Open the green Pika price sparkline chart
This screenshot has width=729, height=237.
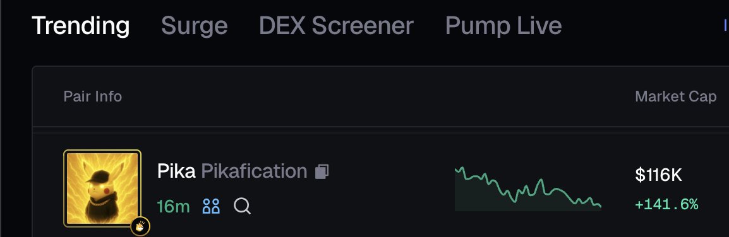(x=527, y=188)
